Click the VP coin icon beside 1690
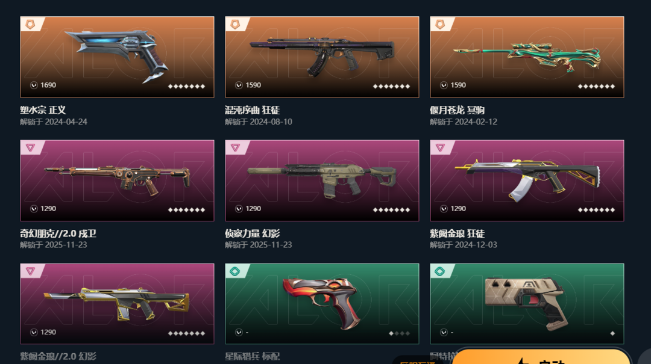651x364 pixels. click(34, 85)
